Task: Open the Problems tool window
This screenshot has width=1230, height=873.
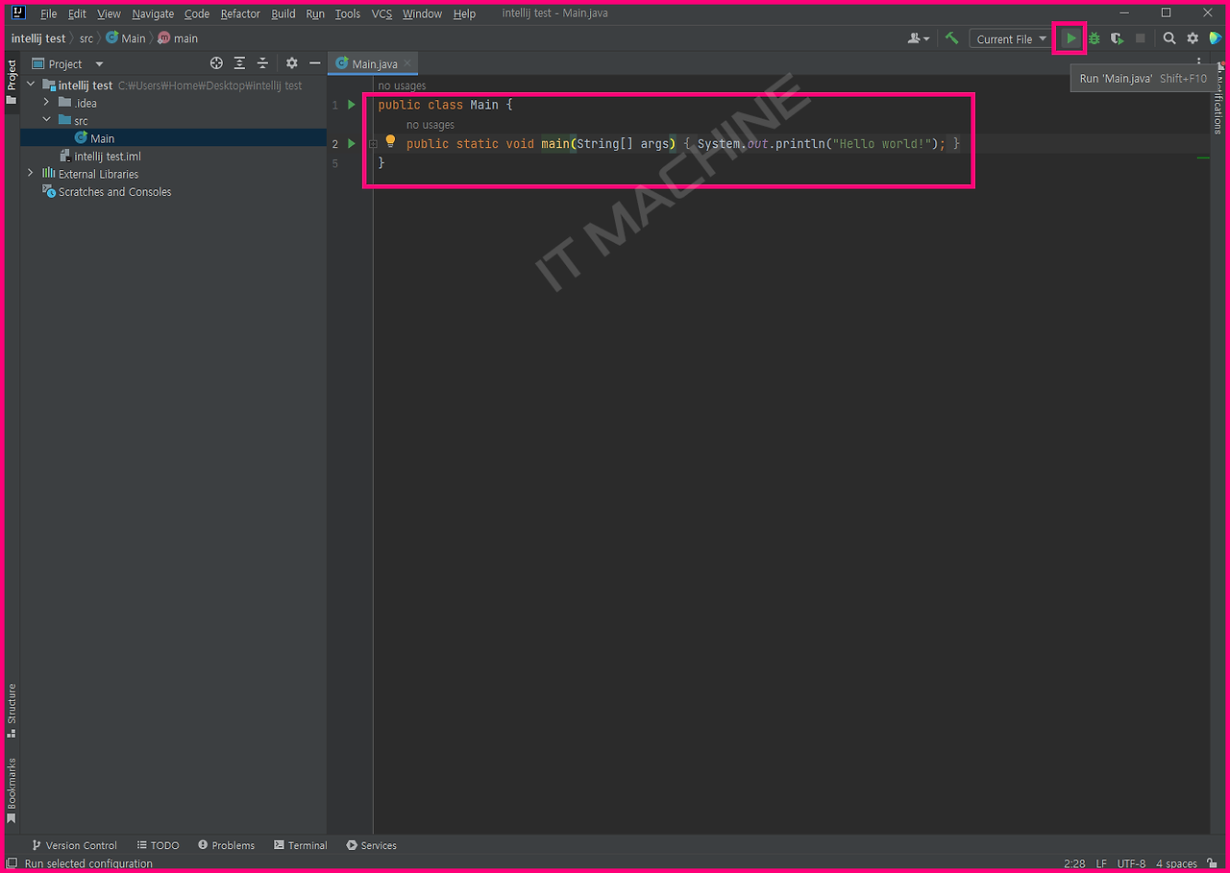Action: point(227,845)
